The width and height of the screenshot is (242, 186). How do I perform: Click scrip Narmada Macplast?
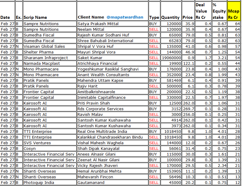pos(42,64)
